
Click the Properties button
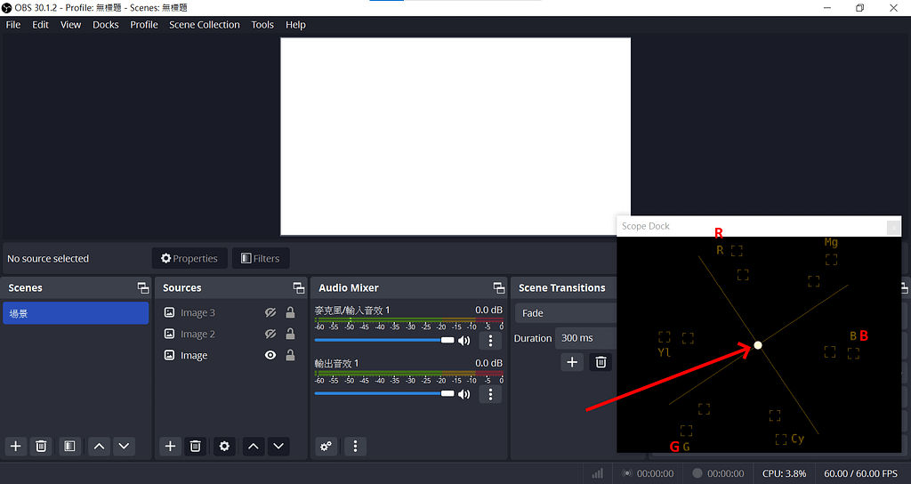(x=189, y=259)
